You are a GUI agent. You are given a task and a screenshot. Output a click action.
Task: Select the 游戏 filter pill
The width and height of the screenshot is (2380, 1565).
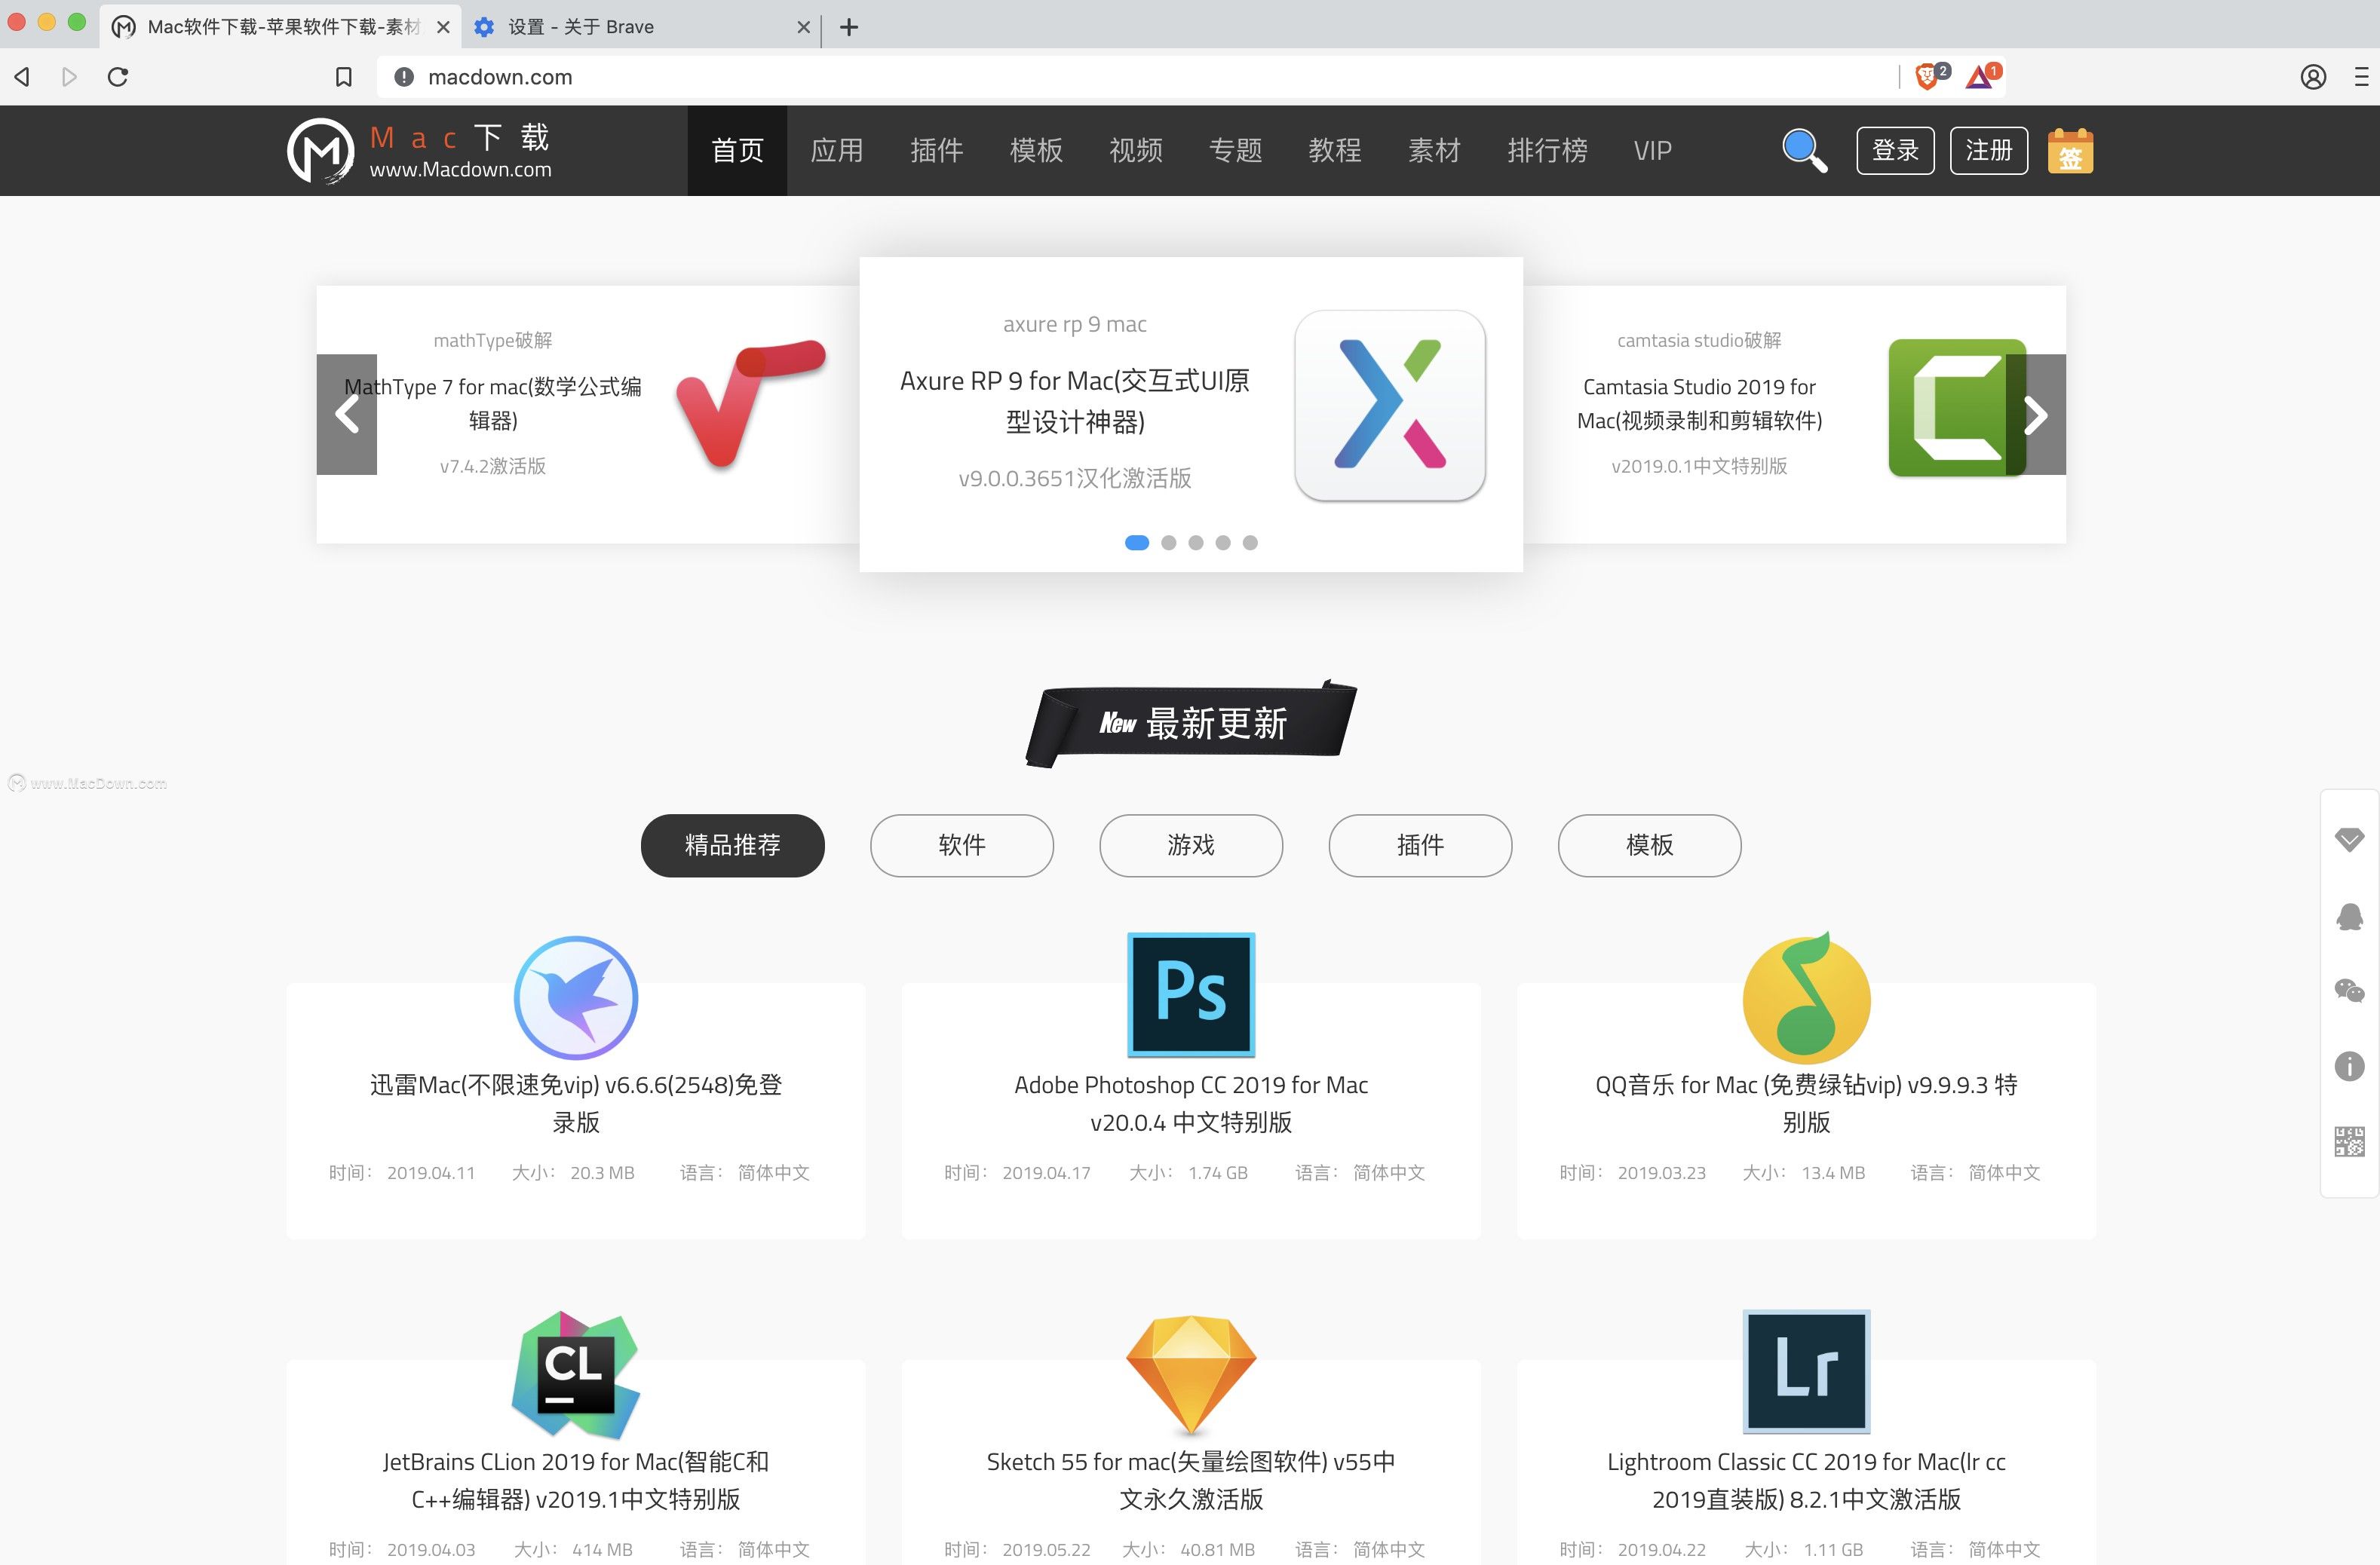point(1190,846)
